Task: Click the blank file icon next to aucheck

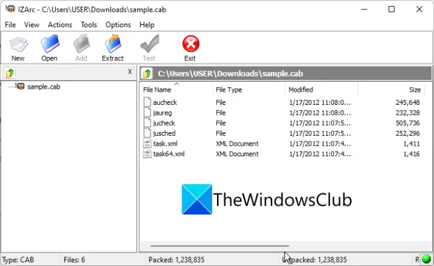Action: click(148, 102)
